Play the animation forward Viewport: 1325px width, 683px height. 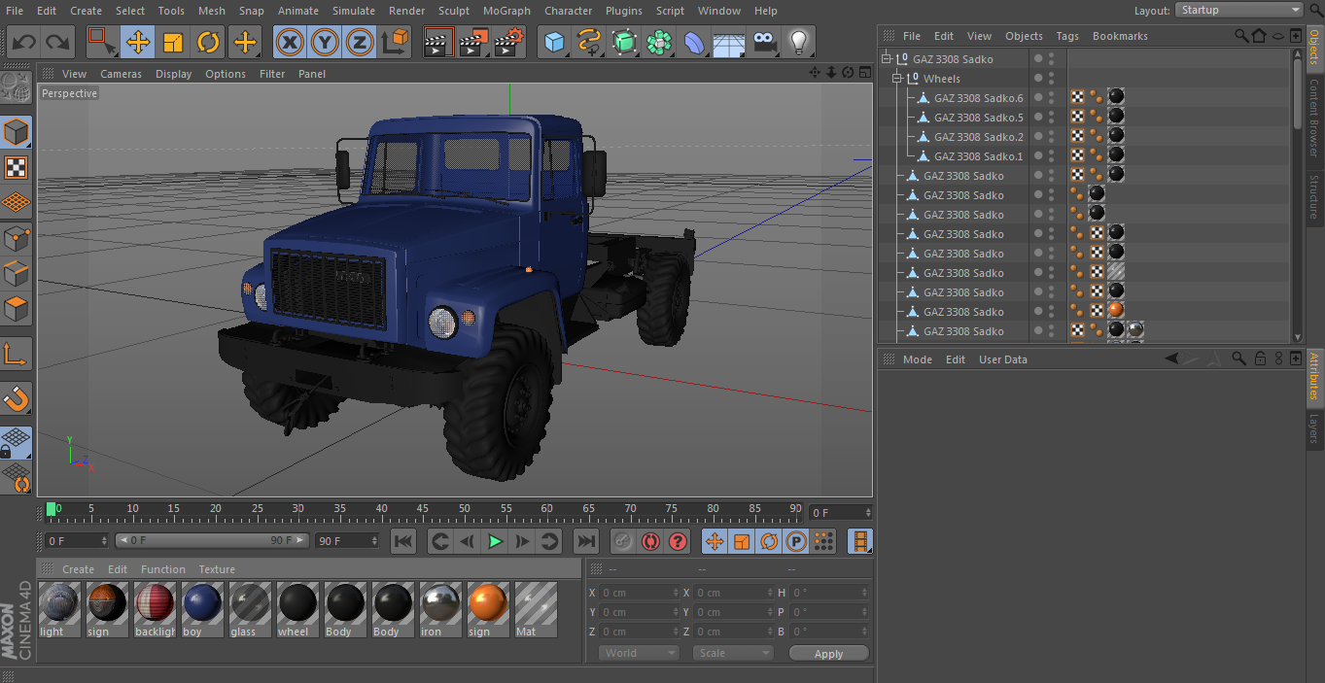(x=495, y=541)
